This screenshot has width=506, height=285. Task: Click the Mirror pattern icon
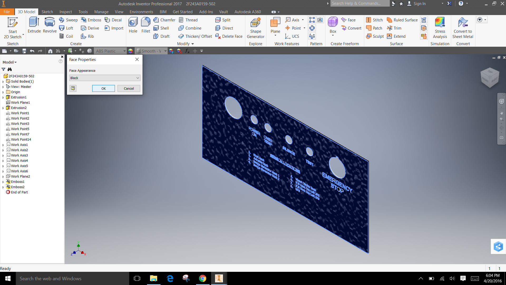(x=320, y=20)
